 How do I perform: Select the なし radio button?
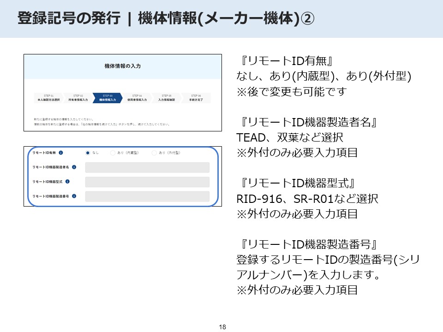tap(88, 153)
